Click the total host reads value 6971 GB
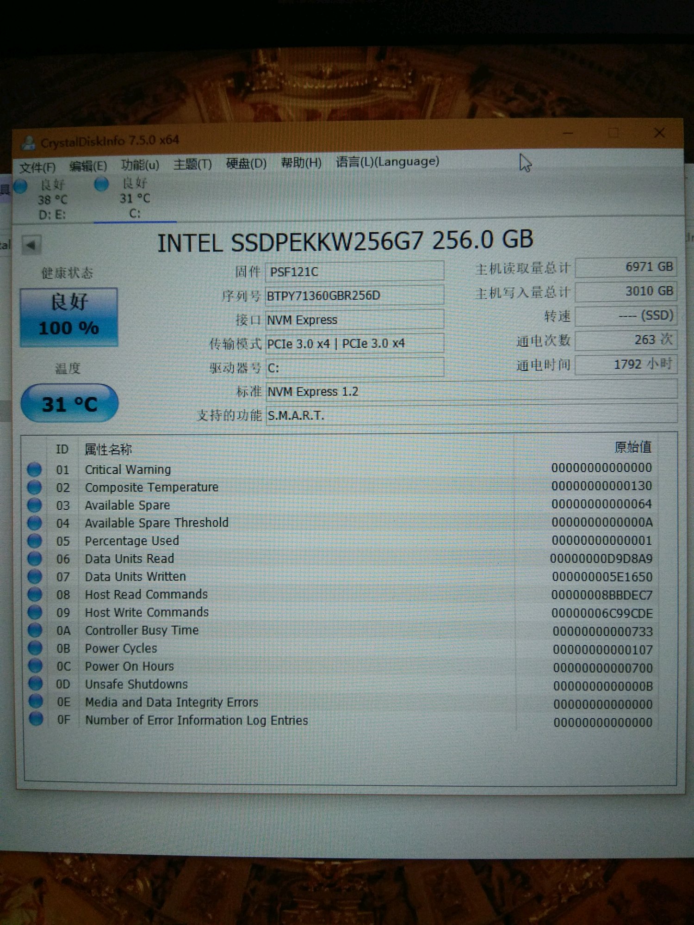 point(626,267)
